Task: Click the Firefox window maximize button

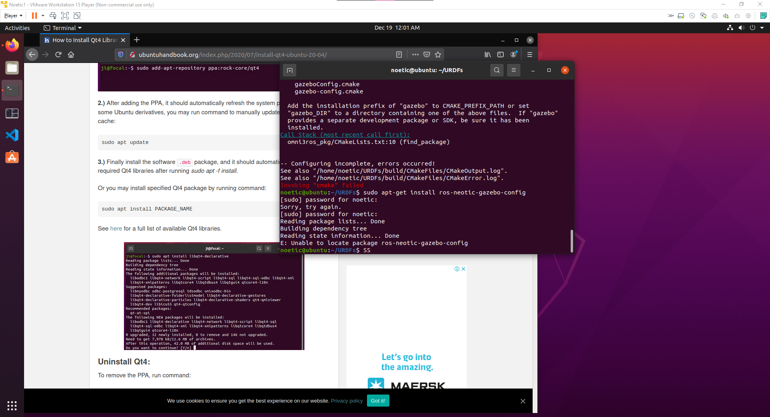Action: 517,40
